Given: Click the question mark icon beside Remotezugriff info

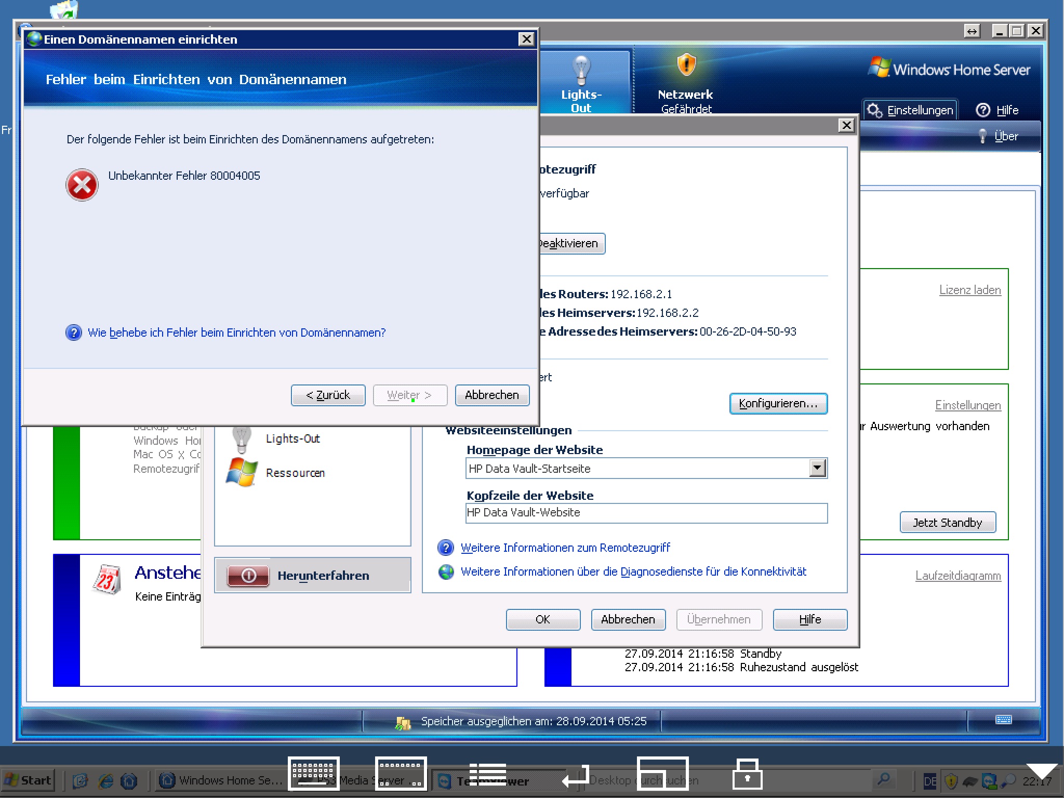Looking at the screenshot, I should [446, 548].
